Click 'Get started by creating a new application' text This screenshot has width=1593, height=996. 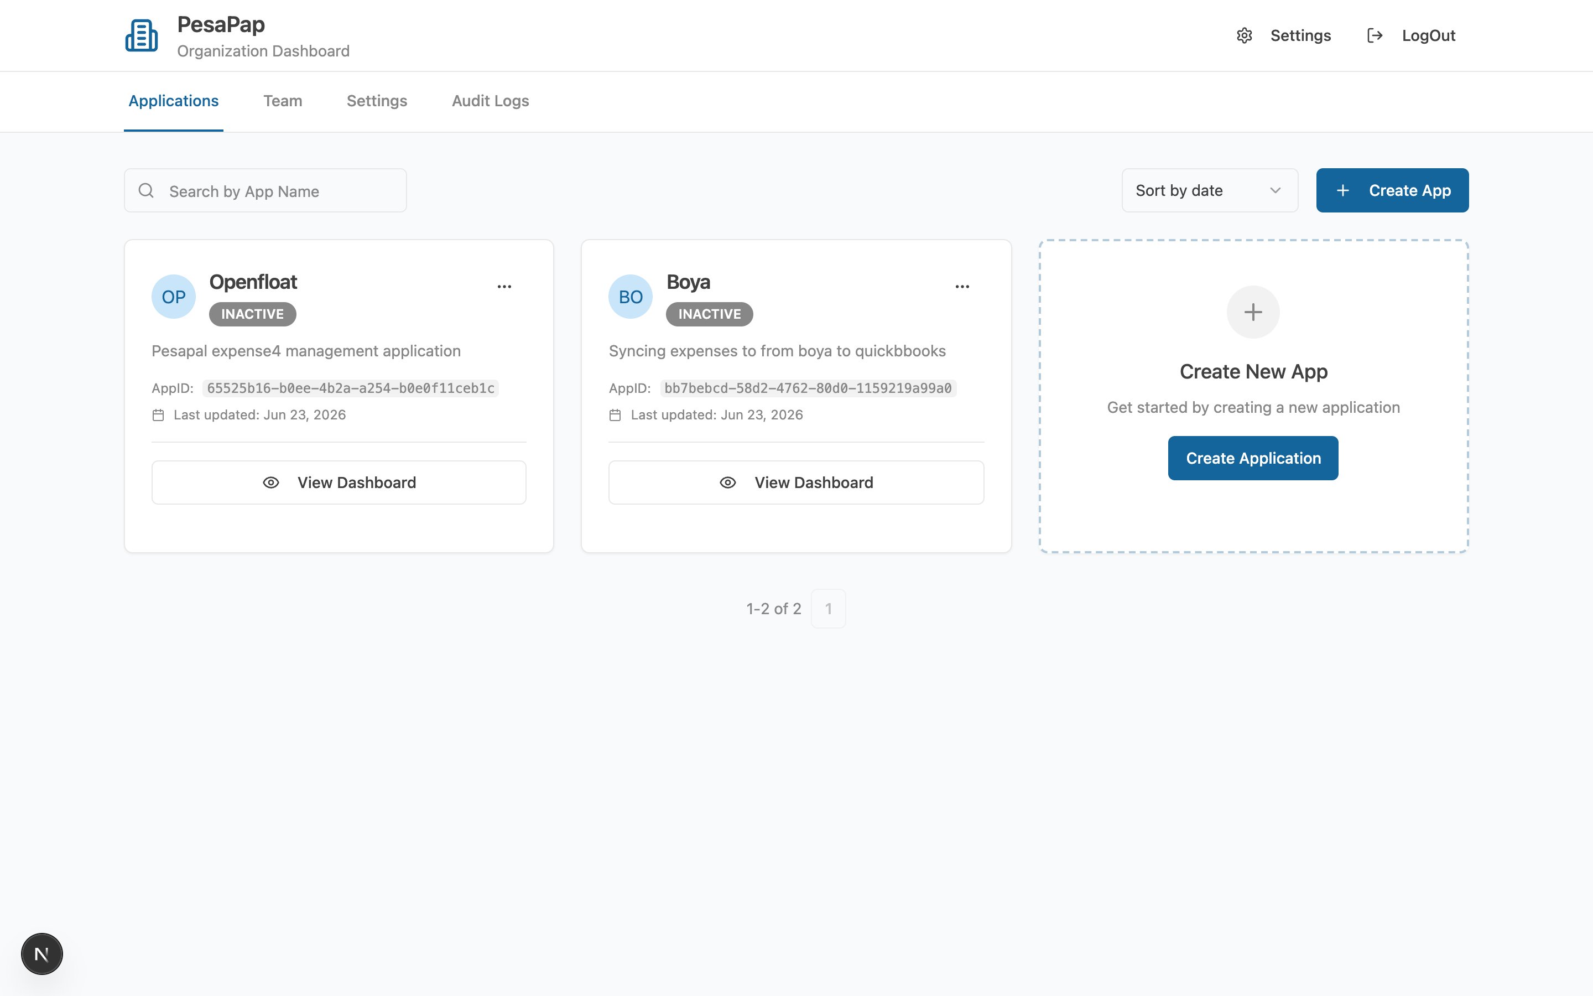point(1253,408)
